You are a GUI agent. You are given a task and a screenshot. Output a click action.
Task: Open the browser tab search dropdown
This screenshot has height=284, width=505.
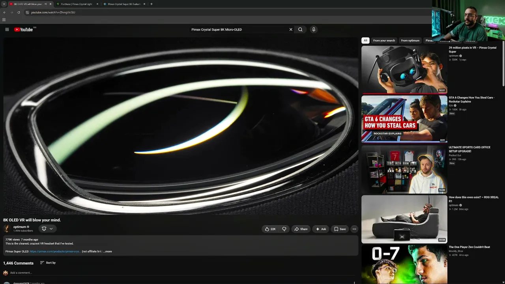pos(4,4)
